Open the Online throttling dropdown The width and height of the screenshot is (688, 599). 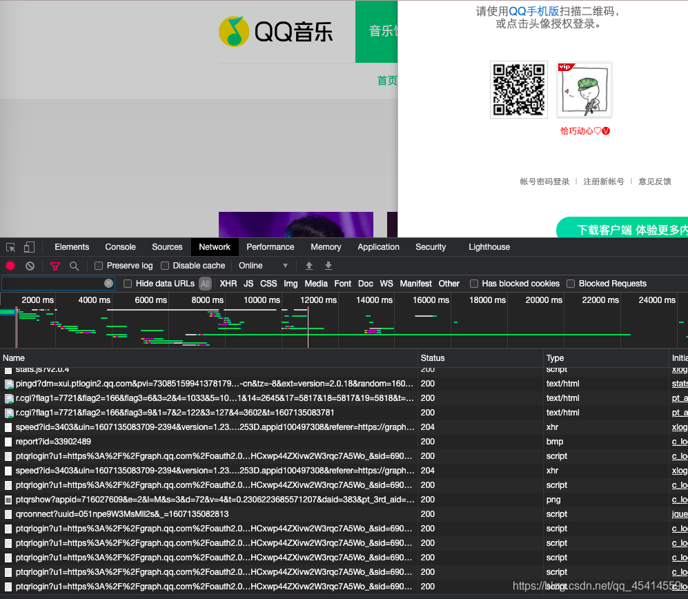tap(264, 266)
